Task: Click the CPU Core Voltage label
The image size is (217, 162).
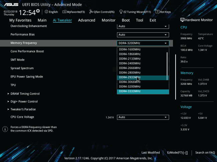Action: coord(22,117)
